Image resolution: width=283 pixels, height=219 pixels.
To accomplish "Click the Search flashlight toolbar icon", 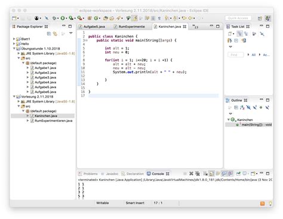I will (x=118, y=18).
